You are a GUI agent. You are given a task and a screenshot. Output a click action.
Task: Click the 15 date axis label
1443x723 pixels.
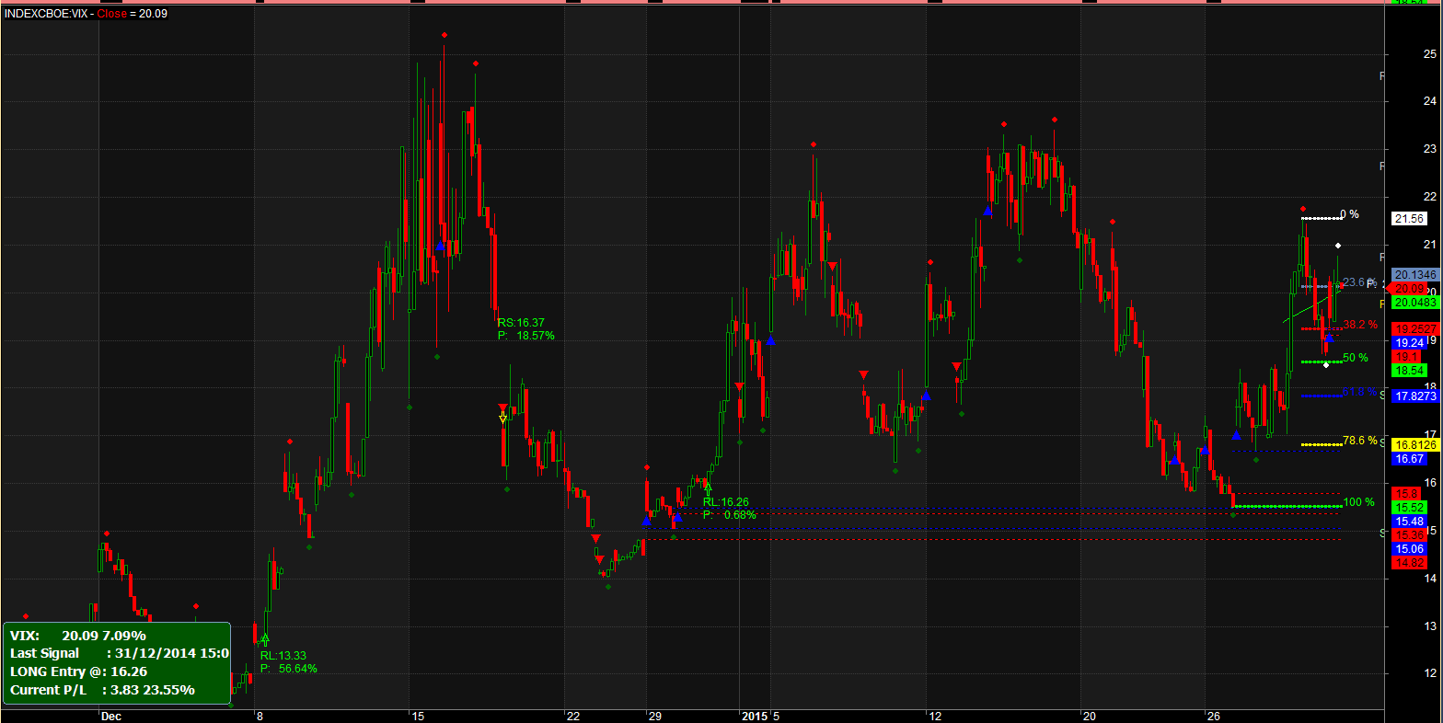[418, 716]
